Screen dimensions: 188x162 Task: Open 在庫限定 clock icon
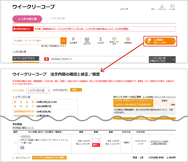128,41
